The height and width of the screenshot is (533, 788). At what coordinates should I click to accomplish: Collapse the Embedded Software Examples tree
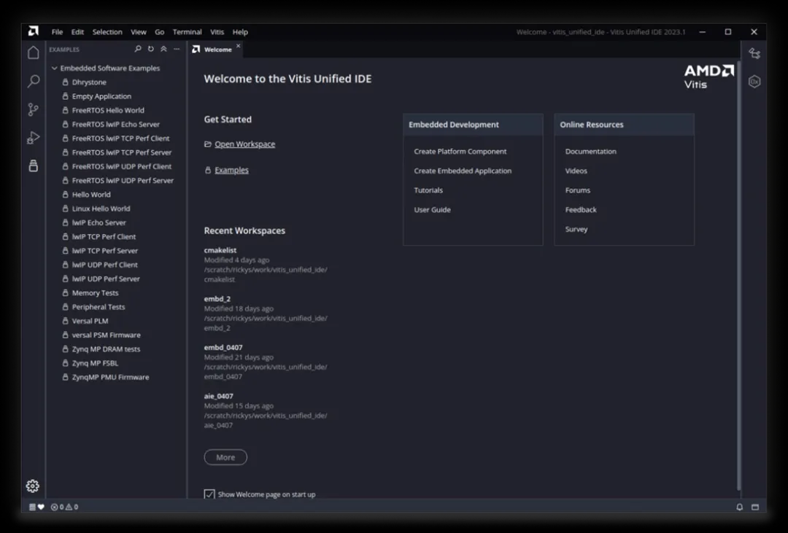[x=54, y=69]
